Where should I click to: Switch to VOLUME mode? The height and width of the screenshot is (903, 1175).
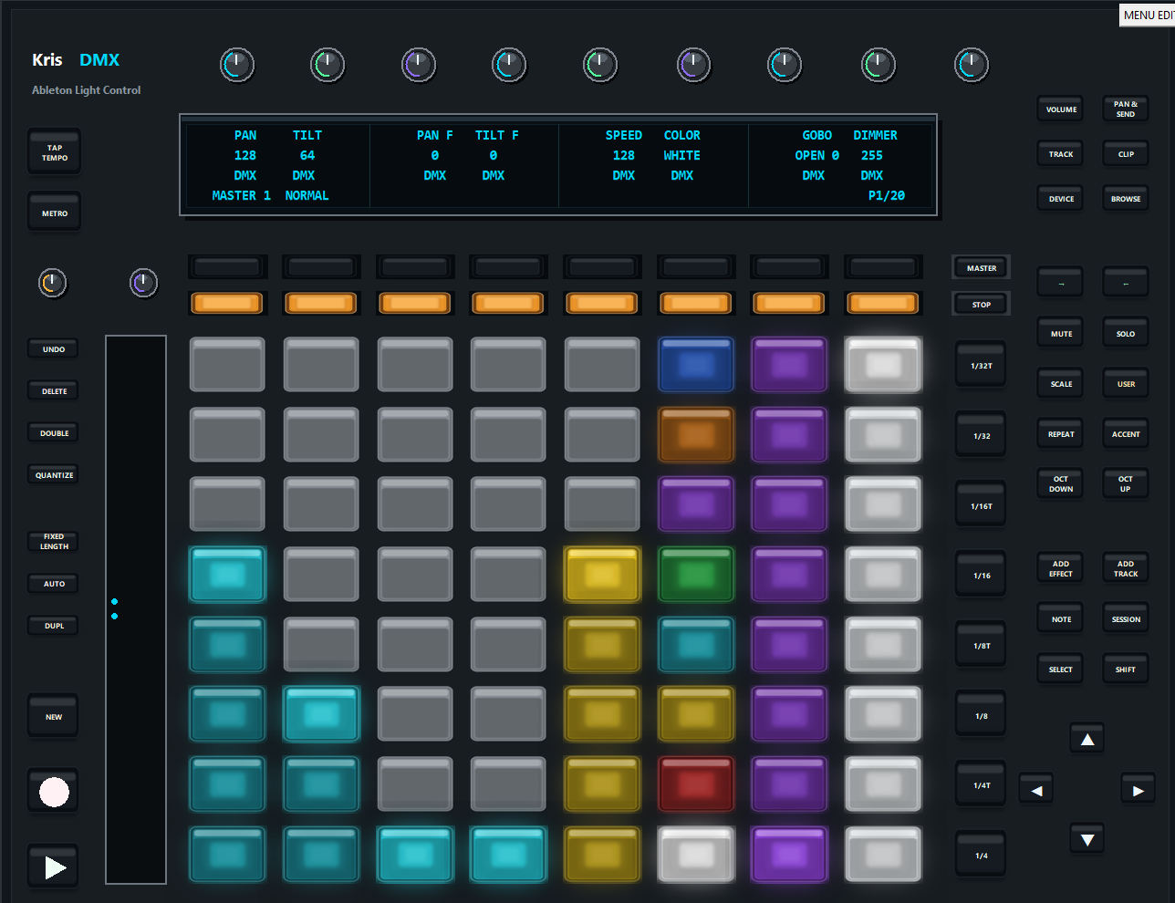pos(1061,109)
